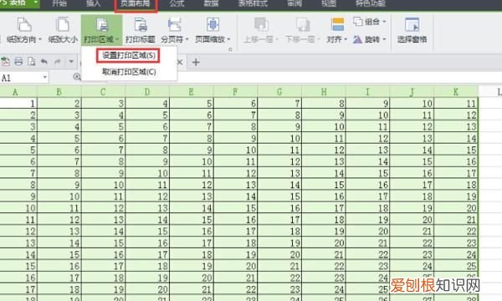Select column H header

pyautogui.click(x=324, y=92)
